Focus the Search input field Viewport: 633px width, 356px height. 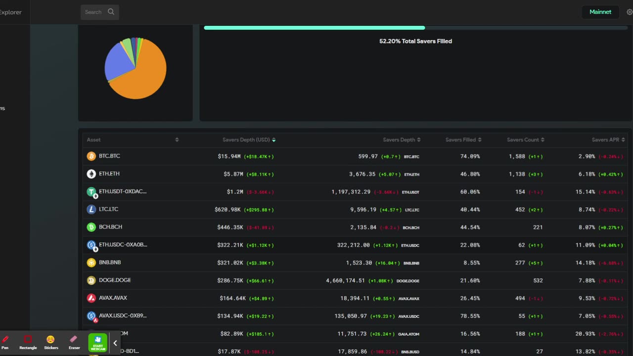(x=99, y=12)
